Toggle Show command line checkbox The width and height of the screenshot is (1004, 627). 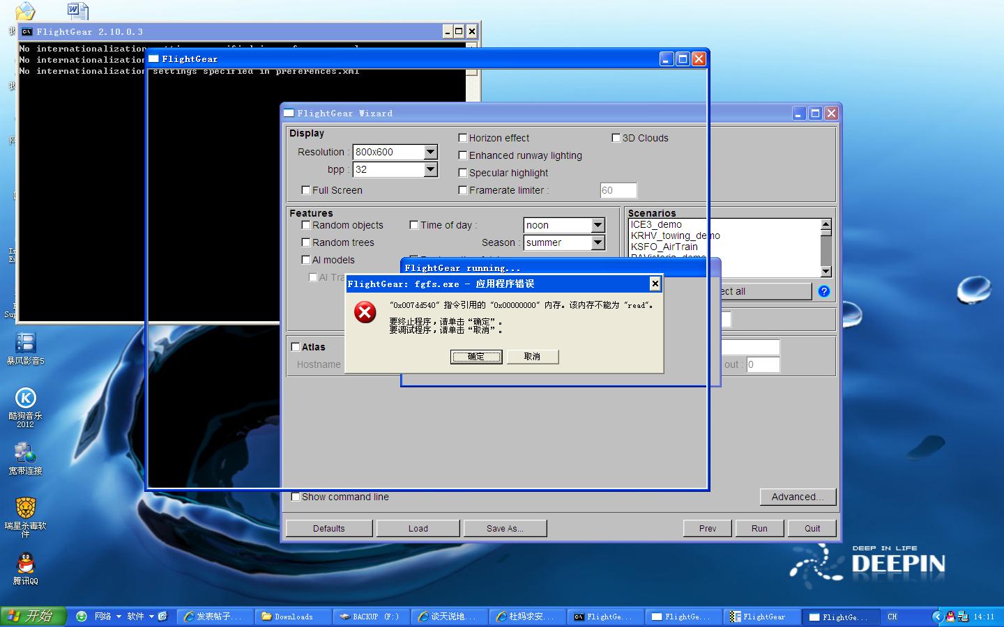pos(295,497)
